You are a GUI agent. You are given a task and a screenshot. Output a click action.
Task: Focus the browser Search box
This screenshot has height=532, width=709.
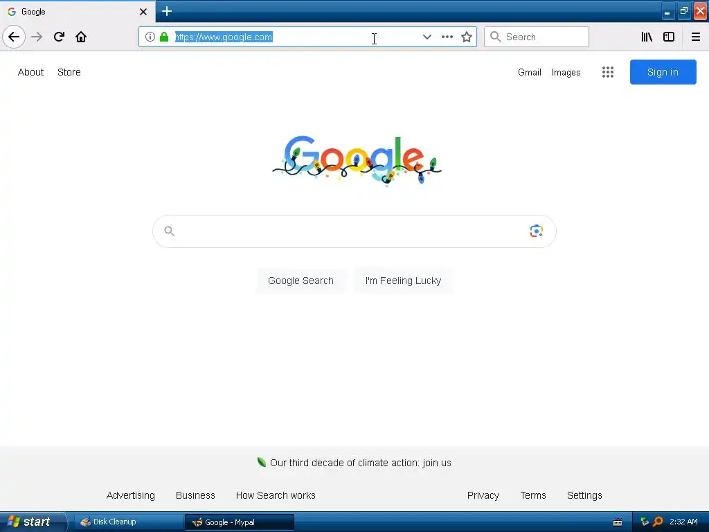[x=537, y=37]
